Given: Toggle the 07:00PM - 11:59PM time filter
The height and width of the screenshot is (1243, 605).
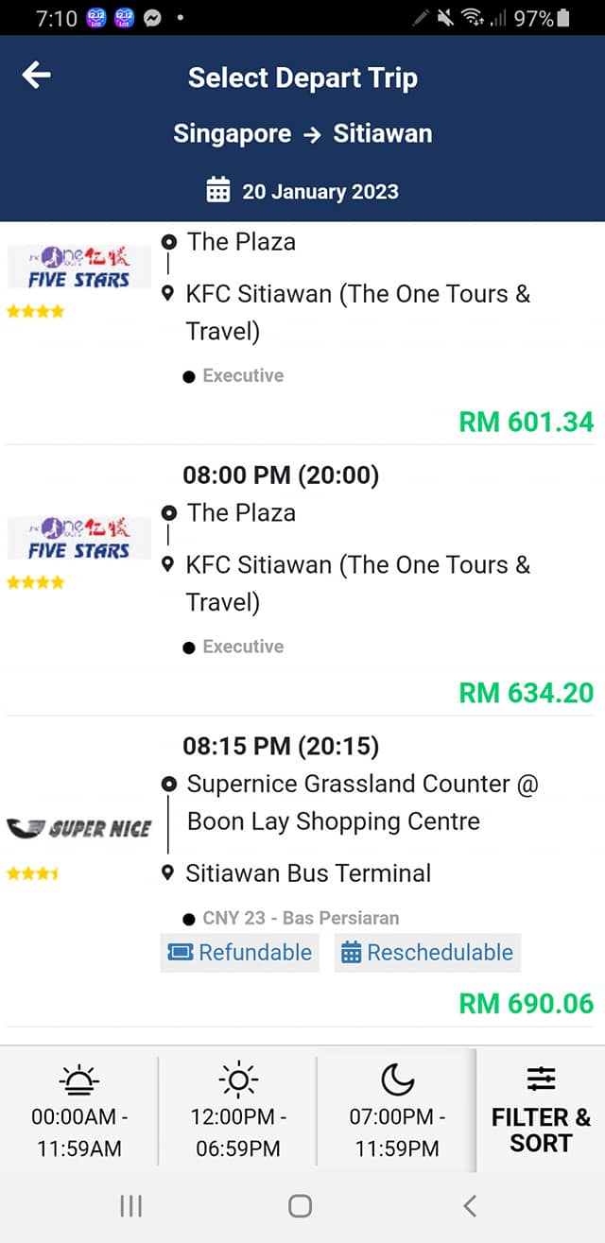Looking at the screenshot, I should click(x=397, y=1132).
